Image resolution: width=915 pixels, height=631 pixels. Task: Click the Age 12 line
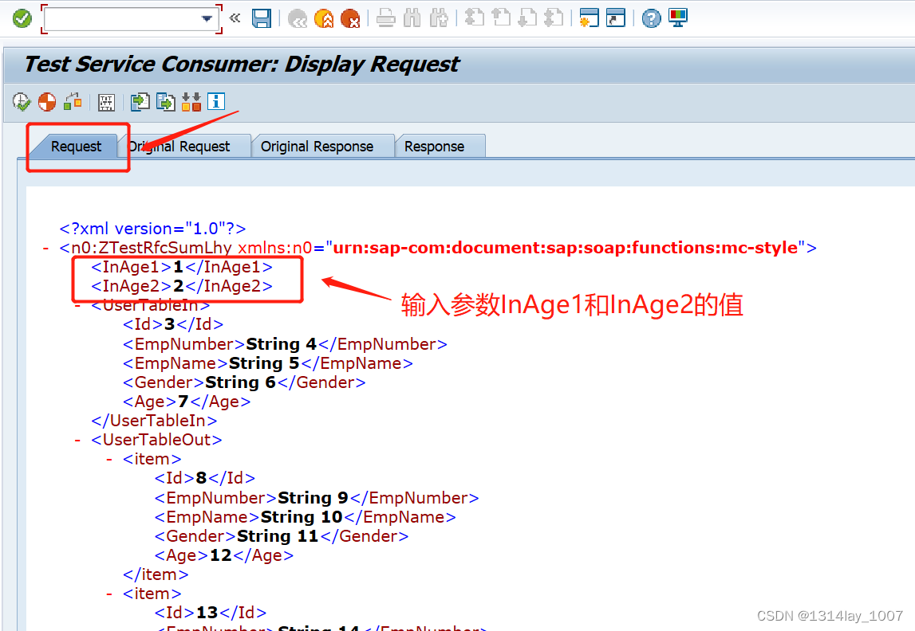tap(224, 555)
